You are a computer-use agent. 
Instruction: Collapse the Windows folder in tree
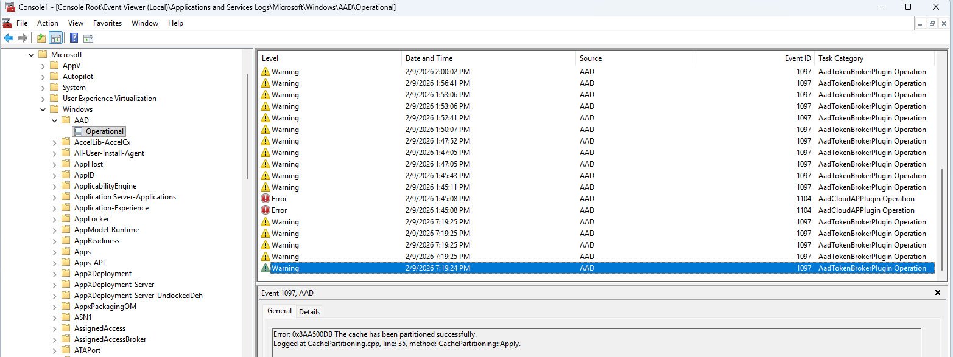coord(43,109)
